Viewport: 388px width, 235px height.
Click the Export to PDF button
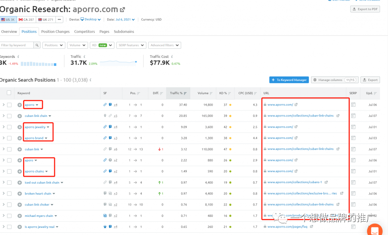pos(365,9)
